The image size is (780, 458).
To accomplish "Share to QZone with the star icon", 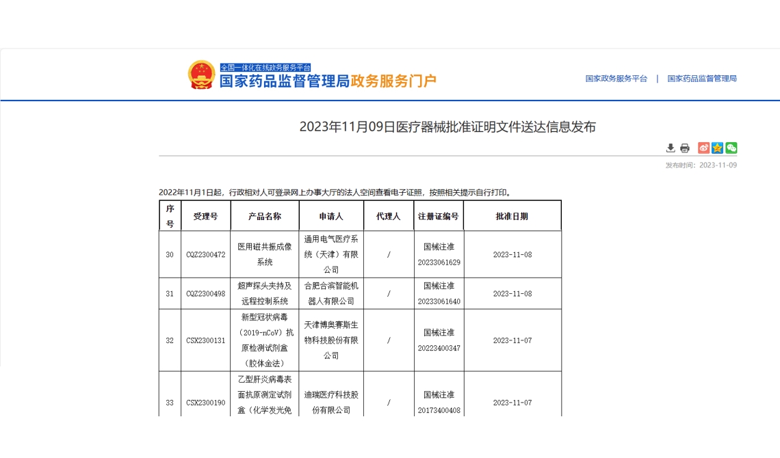I will click(x=717, y=148).
